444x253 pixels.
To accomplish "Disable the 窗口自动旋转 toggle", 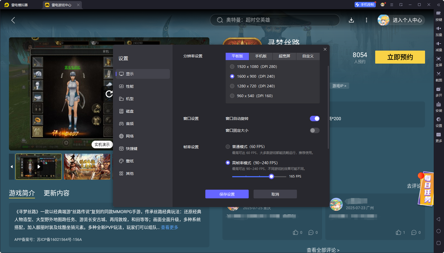I will [x=315, y=118].
